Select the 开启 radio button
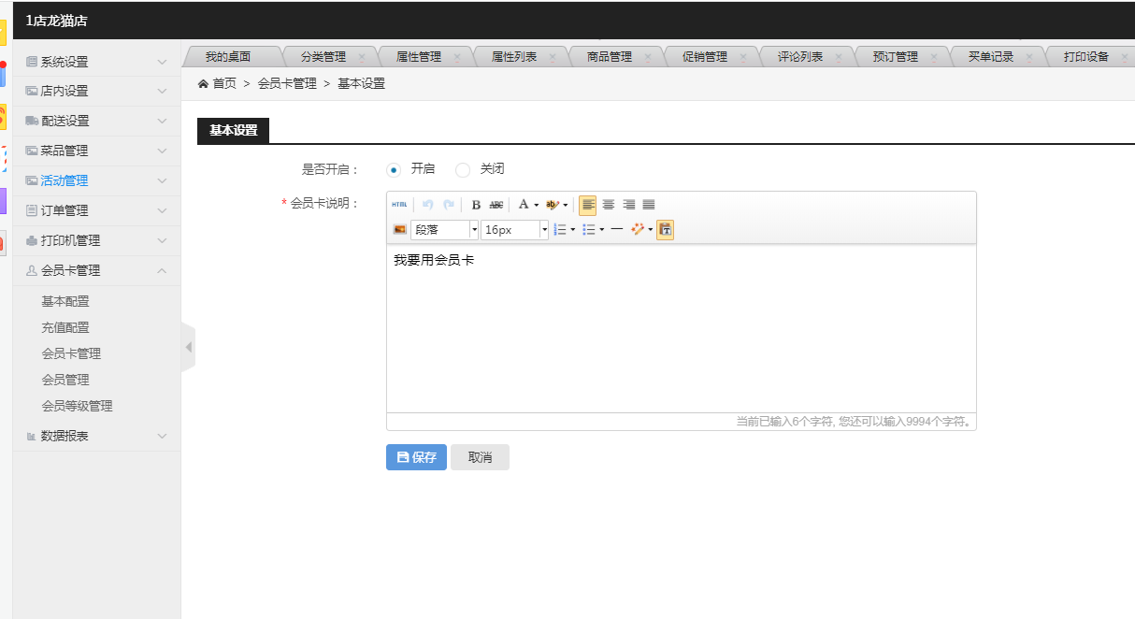The width and height of the screenshot is (1135, 619). click(394, 170)
